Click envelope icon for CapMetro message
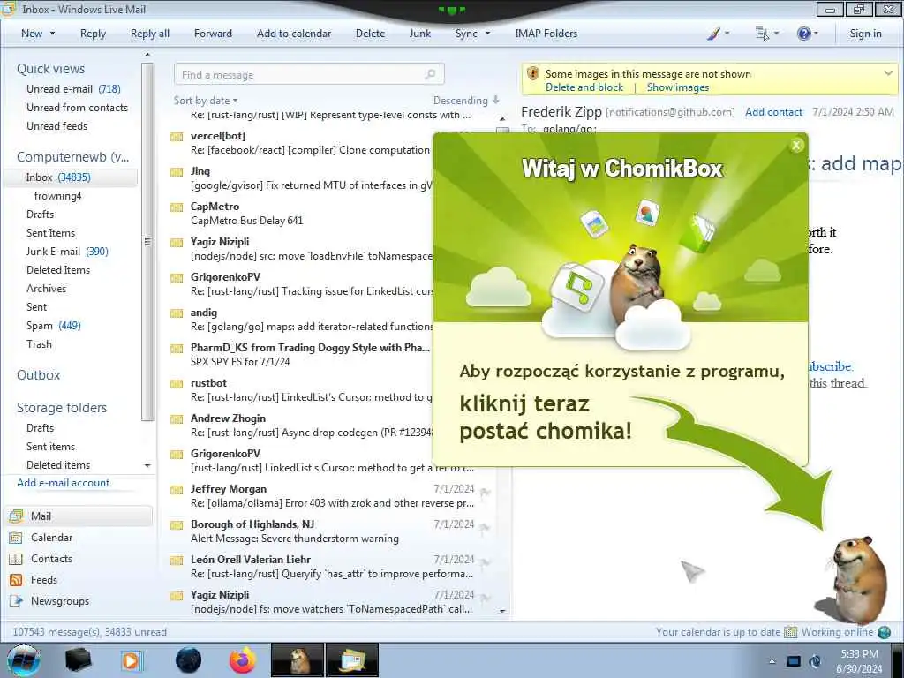The height and width of the screenshot is (678, 904). click(x=177, y=207)
